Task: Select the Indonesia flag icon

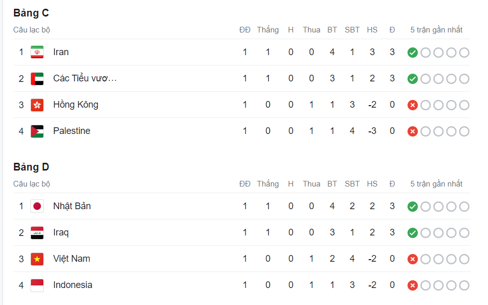Action: (x=37, y=284)
